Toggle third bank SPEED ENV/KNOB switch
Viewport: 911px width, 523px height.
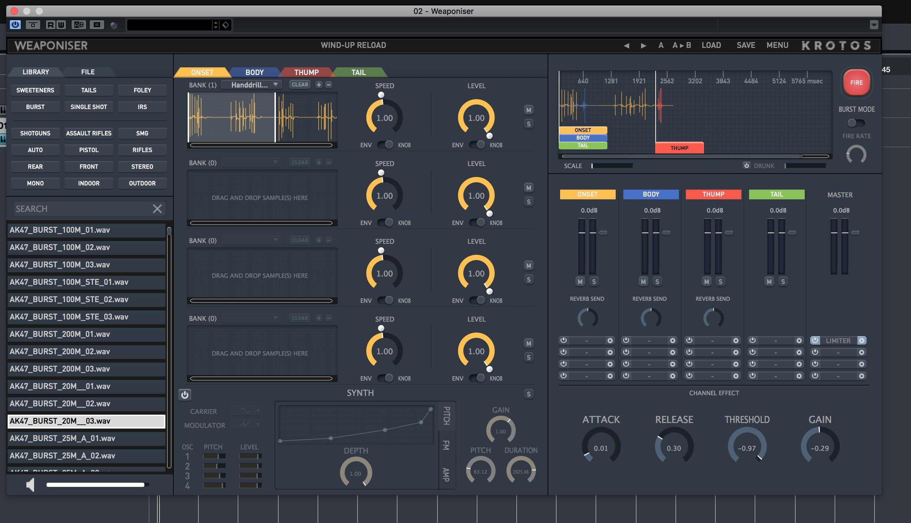pos(385,300)
